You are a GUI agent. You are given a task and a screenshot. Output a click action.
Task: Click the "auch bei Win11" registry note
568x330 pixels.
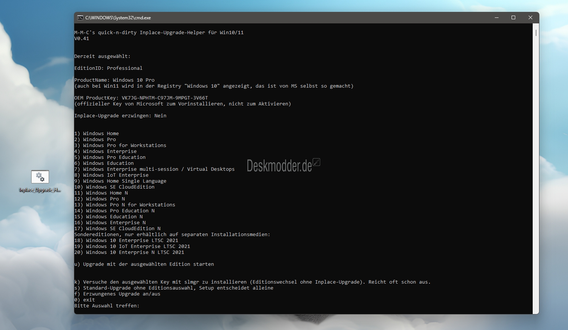click(214, 86)
